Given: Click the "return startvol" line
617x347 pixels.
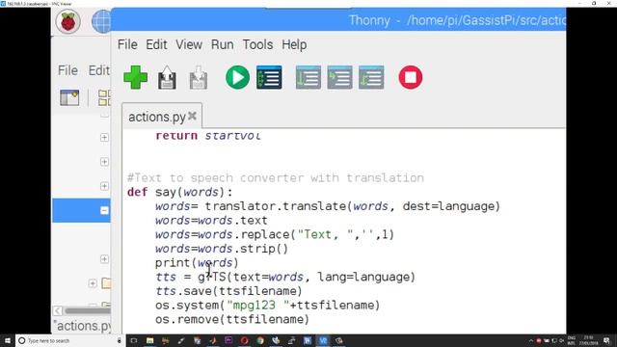Looking at the screenshot, I should [x=208, y=136].
